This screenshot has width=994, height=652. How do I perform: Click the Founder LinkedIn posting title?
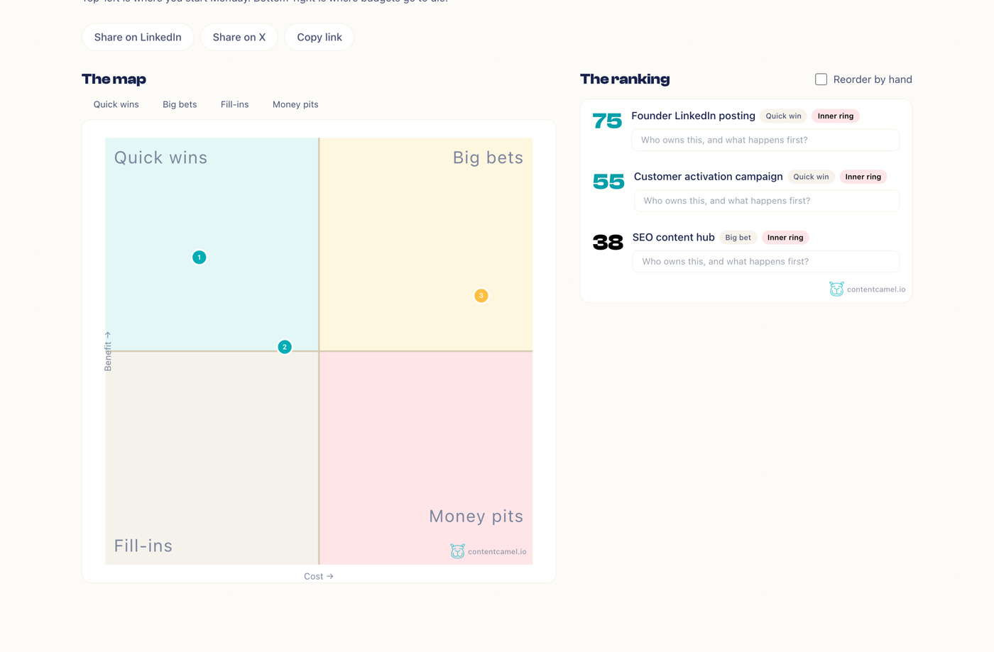(693, 116)
